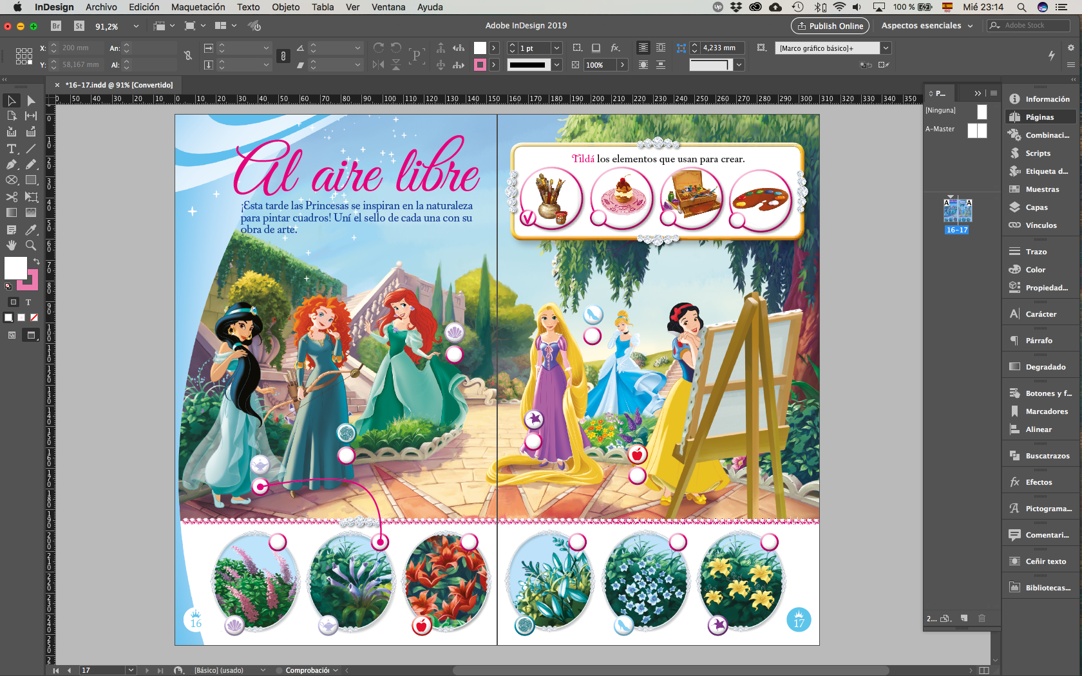Open page number dropdown at status bar
Viewport: 1082px width, 676px height.
pyautogui.click(x=131, y=670)
